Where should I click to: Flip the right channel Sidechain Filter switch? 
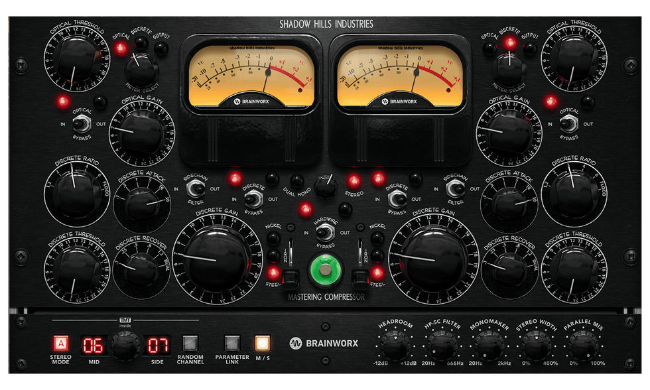click(455, 189)
